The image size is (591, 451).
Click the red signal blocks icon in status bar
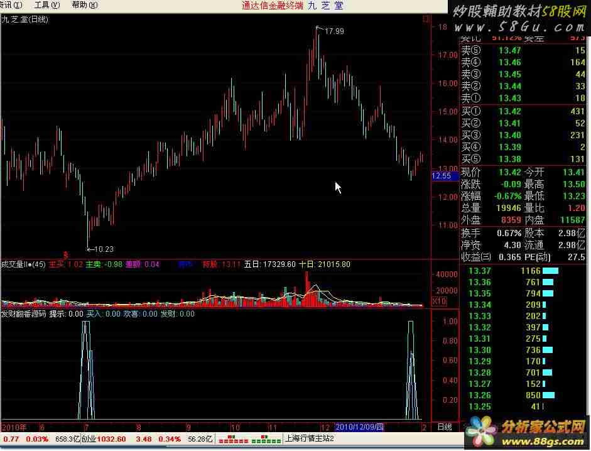(x=233, y=439)
